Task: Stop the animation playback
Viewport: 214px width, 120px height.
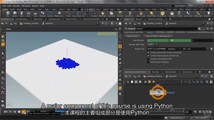Action: tap(19, 112)
